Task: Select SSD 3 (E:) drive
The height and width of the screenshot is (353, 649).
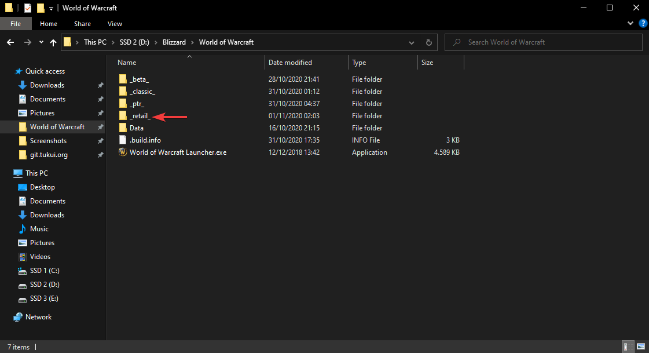Action: (x=44, y=299)
